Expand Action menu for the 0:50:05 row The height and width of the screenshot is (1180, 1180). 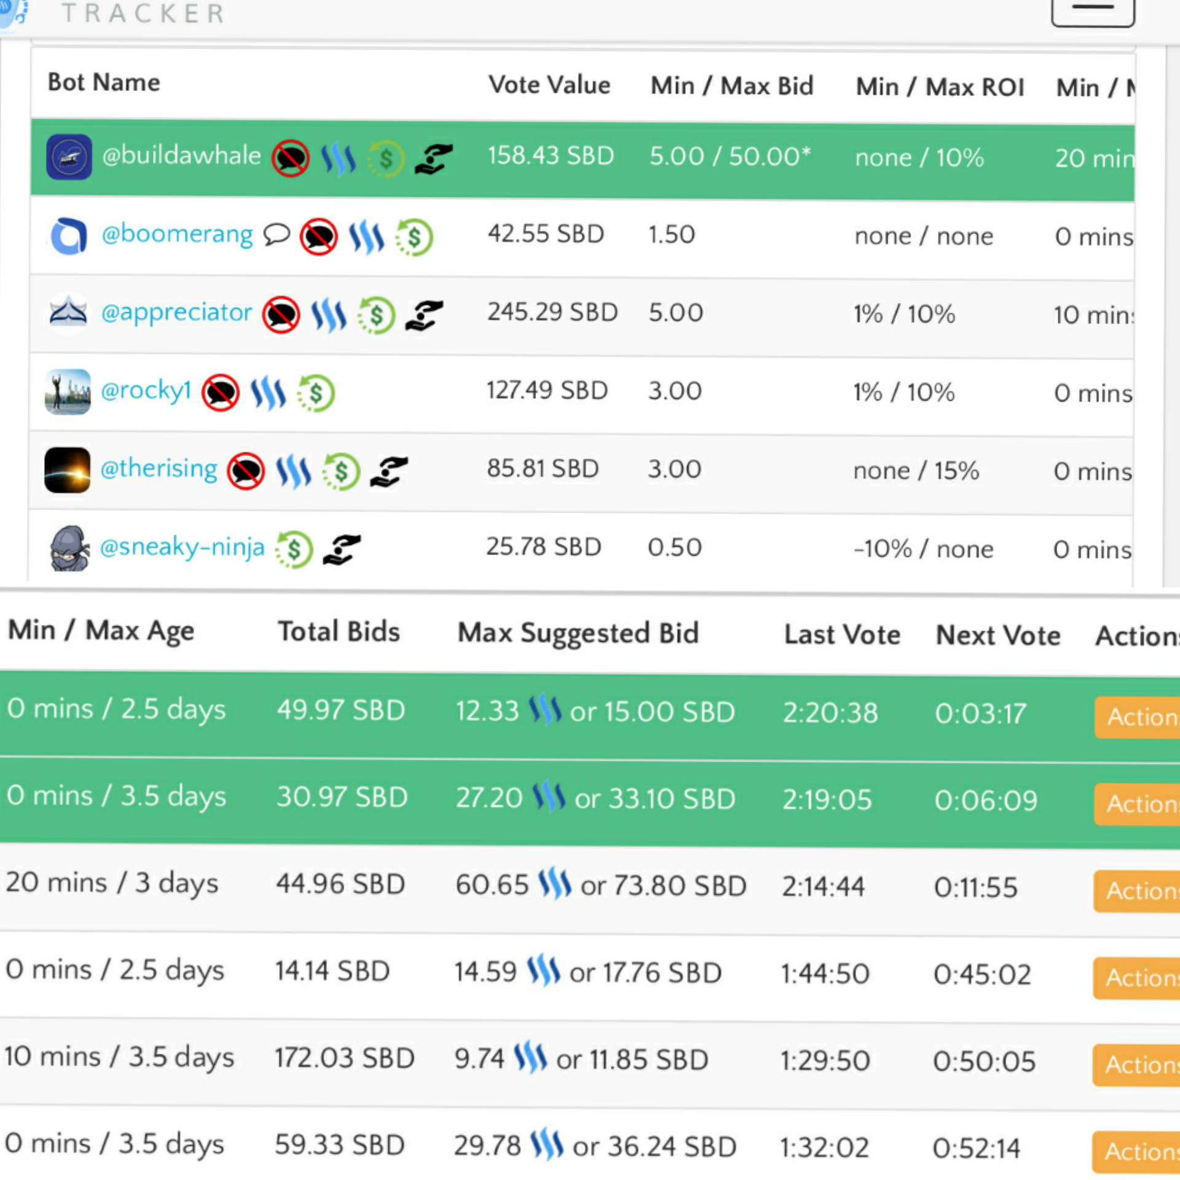(x=1137, y=1064)
